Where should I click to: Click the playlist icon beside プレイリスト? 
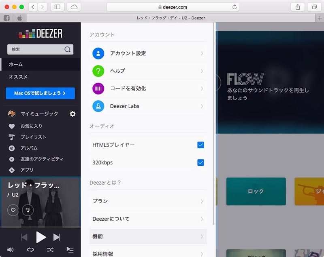(x=12, y=137)
